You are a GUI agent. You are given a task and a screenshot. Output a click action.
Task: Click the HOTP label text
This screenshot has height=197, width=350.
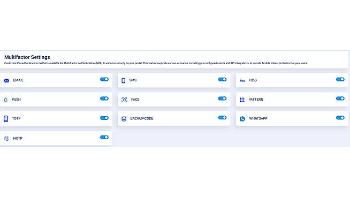tap(18, 138)
